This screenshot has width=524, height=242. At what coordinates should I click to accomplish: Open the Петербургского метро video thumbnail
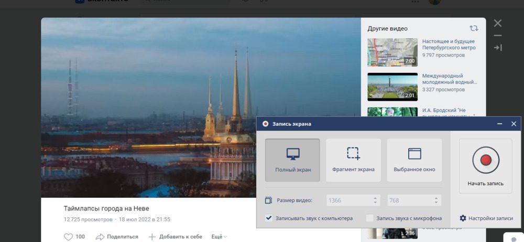392,52
